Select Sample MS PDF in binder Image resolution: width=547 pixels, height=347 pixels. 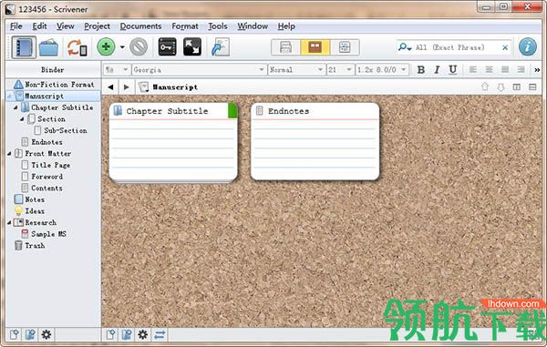tap(44, 234)
